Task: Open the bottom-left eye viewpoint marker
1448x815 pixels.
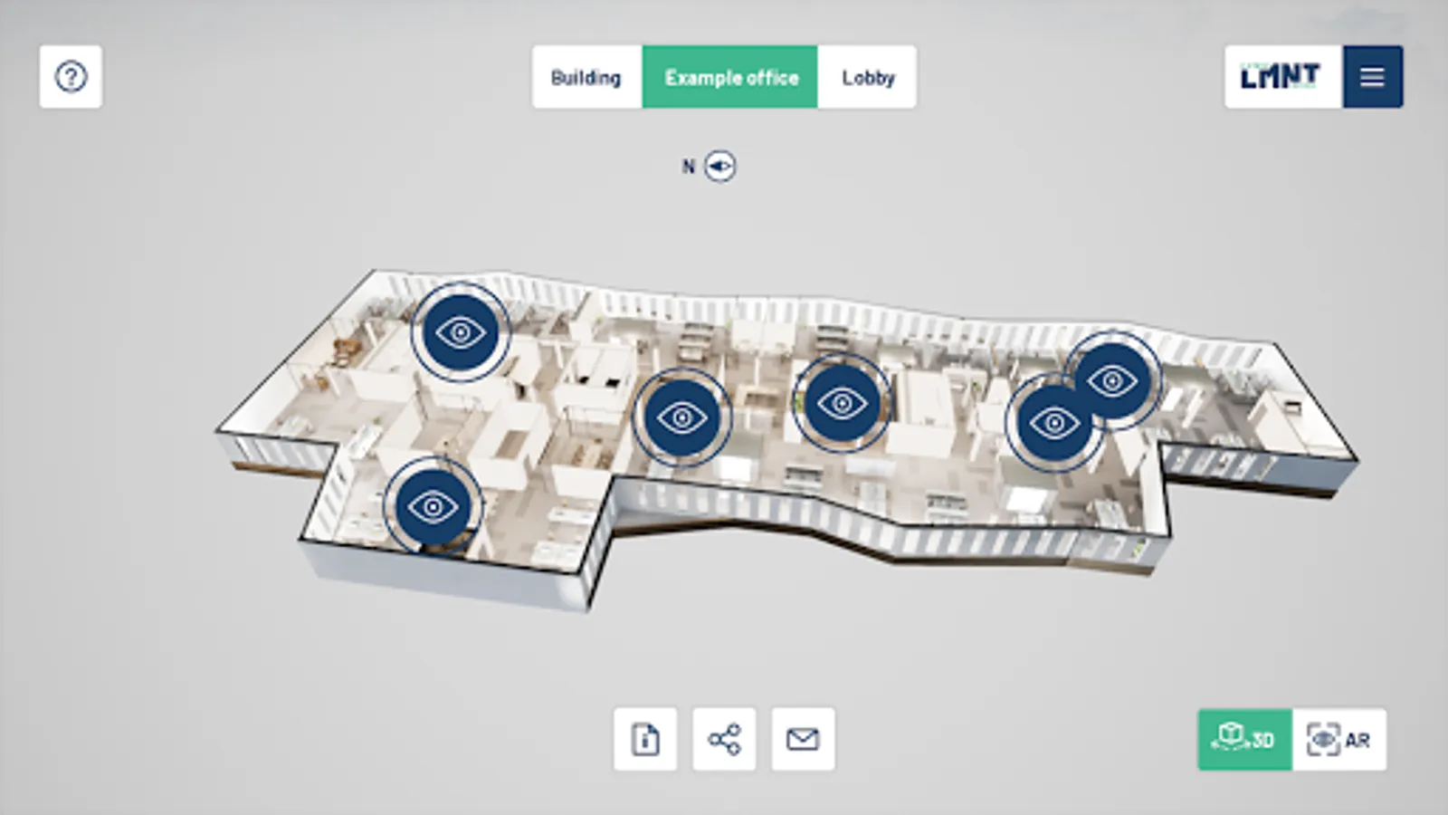Action: pos(433,506)
